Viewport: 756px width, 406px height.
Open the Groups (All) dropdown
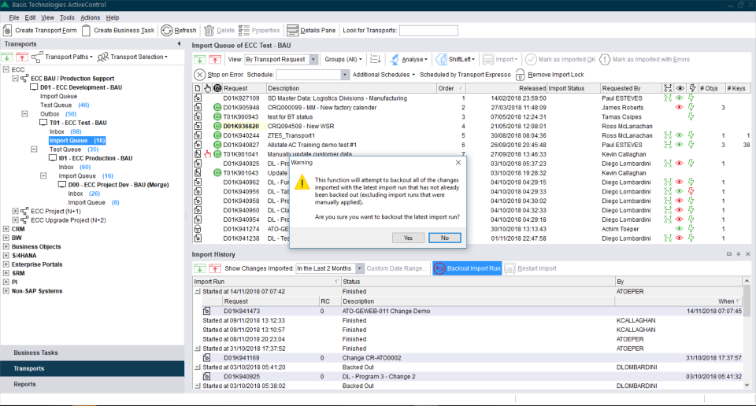pos(343,59)
